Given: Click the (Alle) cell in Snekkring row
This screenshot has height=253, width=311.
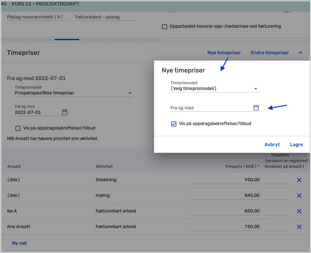Looking at the screenshot, I should coord(13,180).
